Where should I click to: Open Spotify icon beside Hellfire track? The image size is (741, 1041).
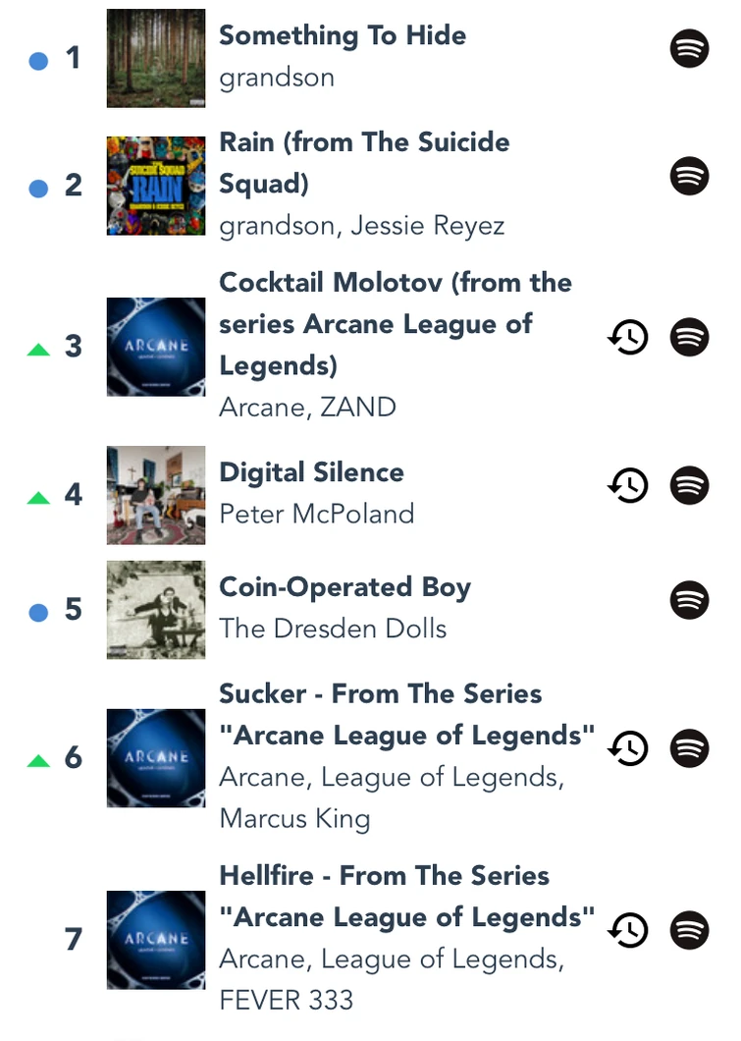689,930
